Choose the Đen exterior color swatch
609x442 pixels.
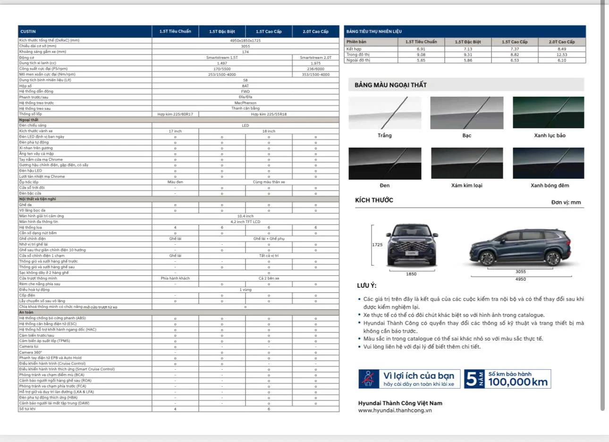click(385, 163)
